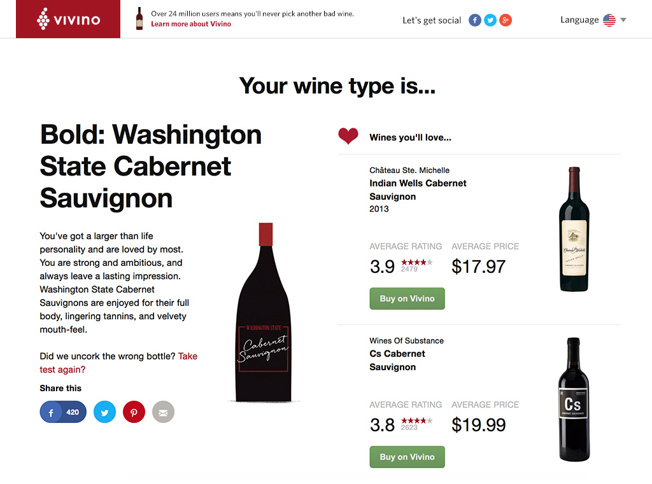Click the Cs wine bottle image
652x484 pixels.
(x=574, y=399)
